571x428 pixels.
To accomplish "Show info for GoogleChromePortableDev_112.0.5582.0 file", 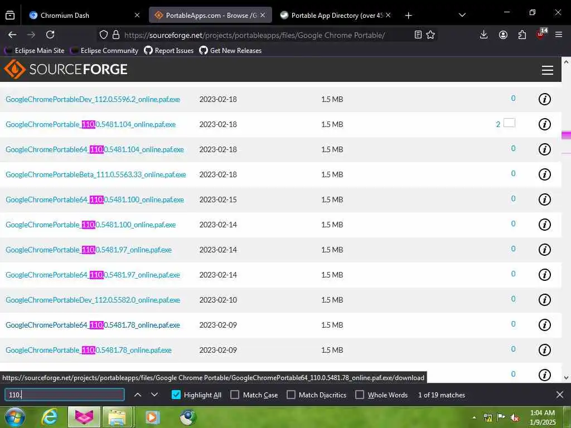I will pos(544,300).
